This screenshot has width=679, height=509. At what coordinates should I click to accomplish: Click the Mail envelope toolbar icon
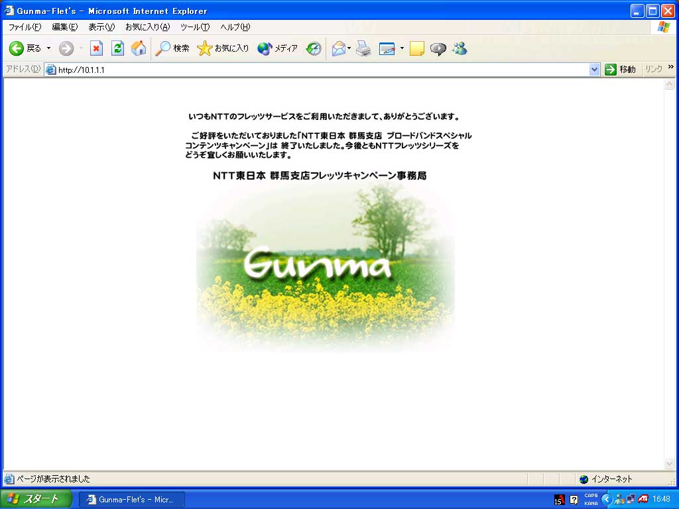click(339, 48)
